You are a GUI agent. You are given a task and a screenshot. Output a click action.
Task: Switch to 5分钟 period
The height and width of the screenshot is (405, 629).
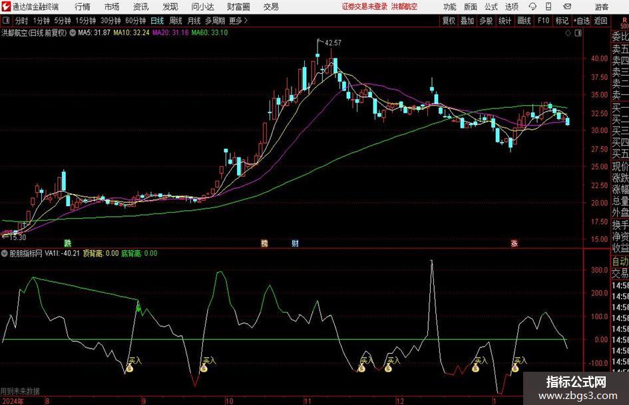click(x=62, y=21)
